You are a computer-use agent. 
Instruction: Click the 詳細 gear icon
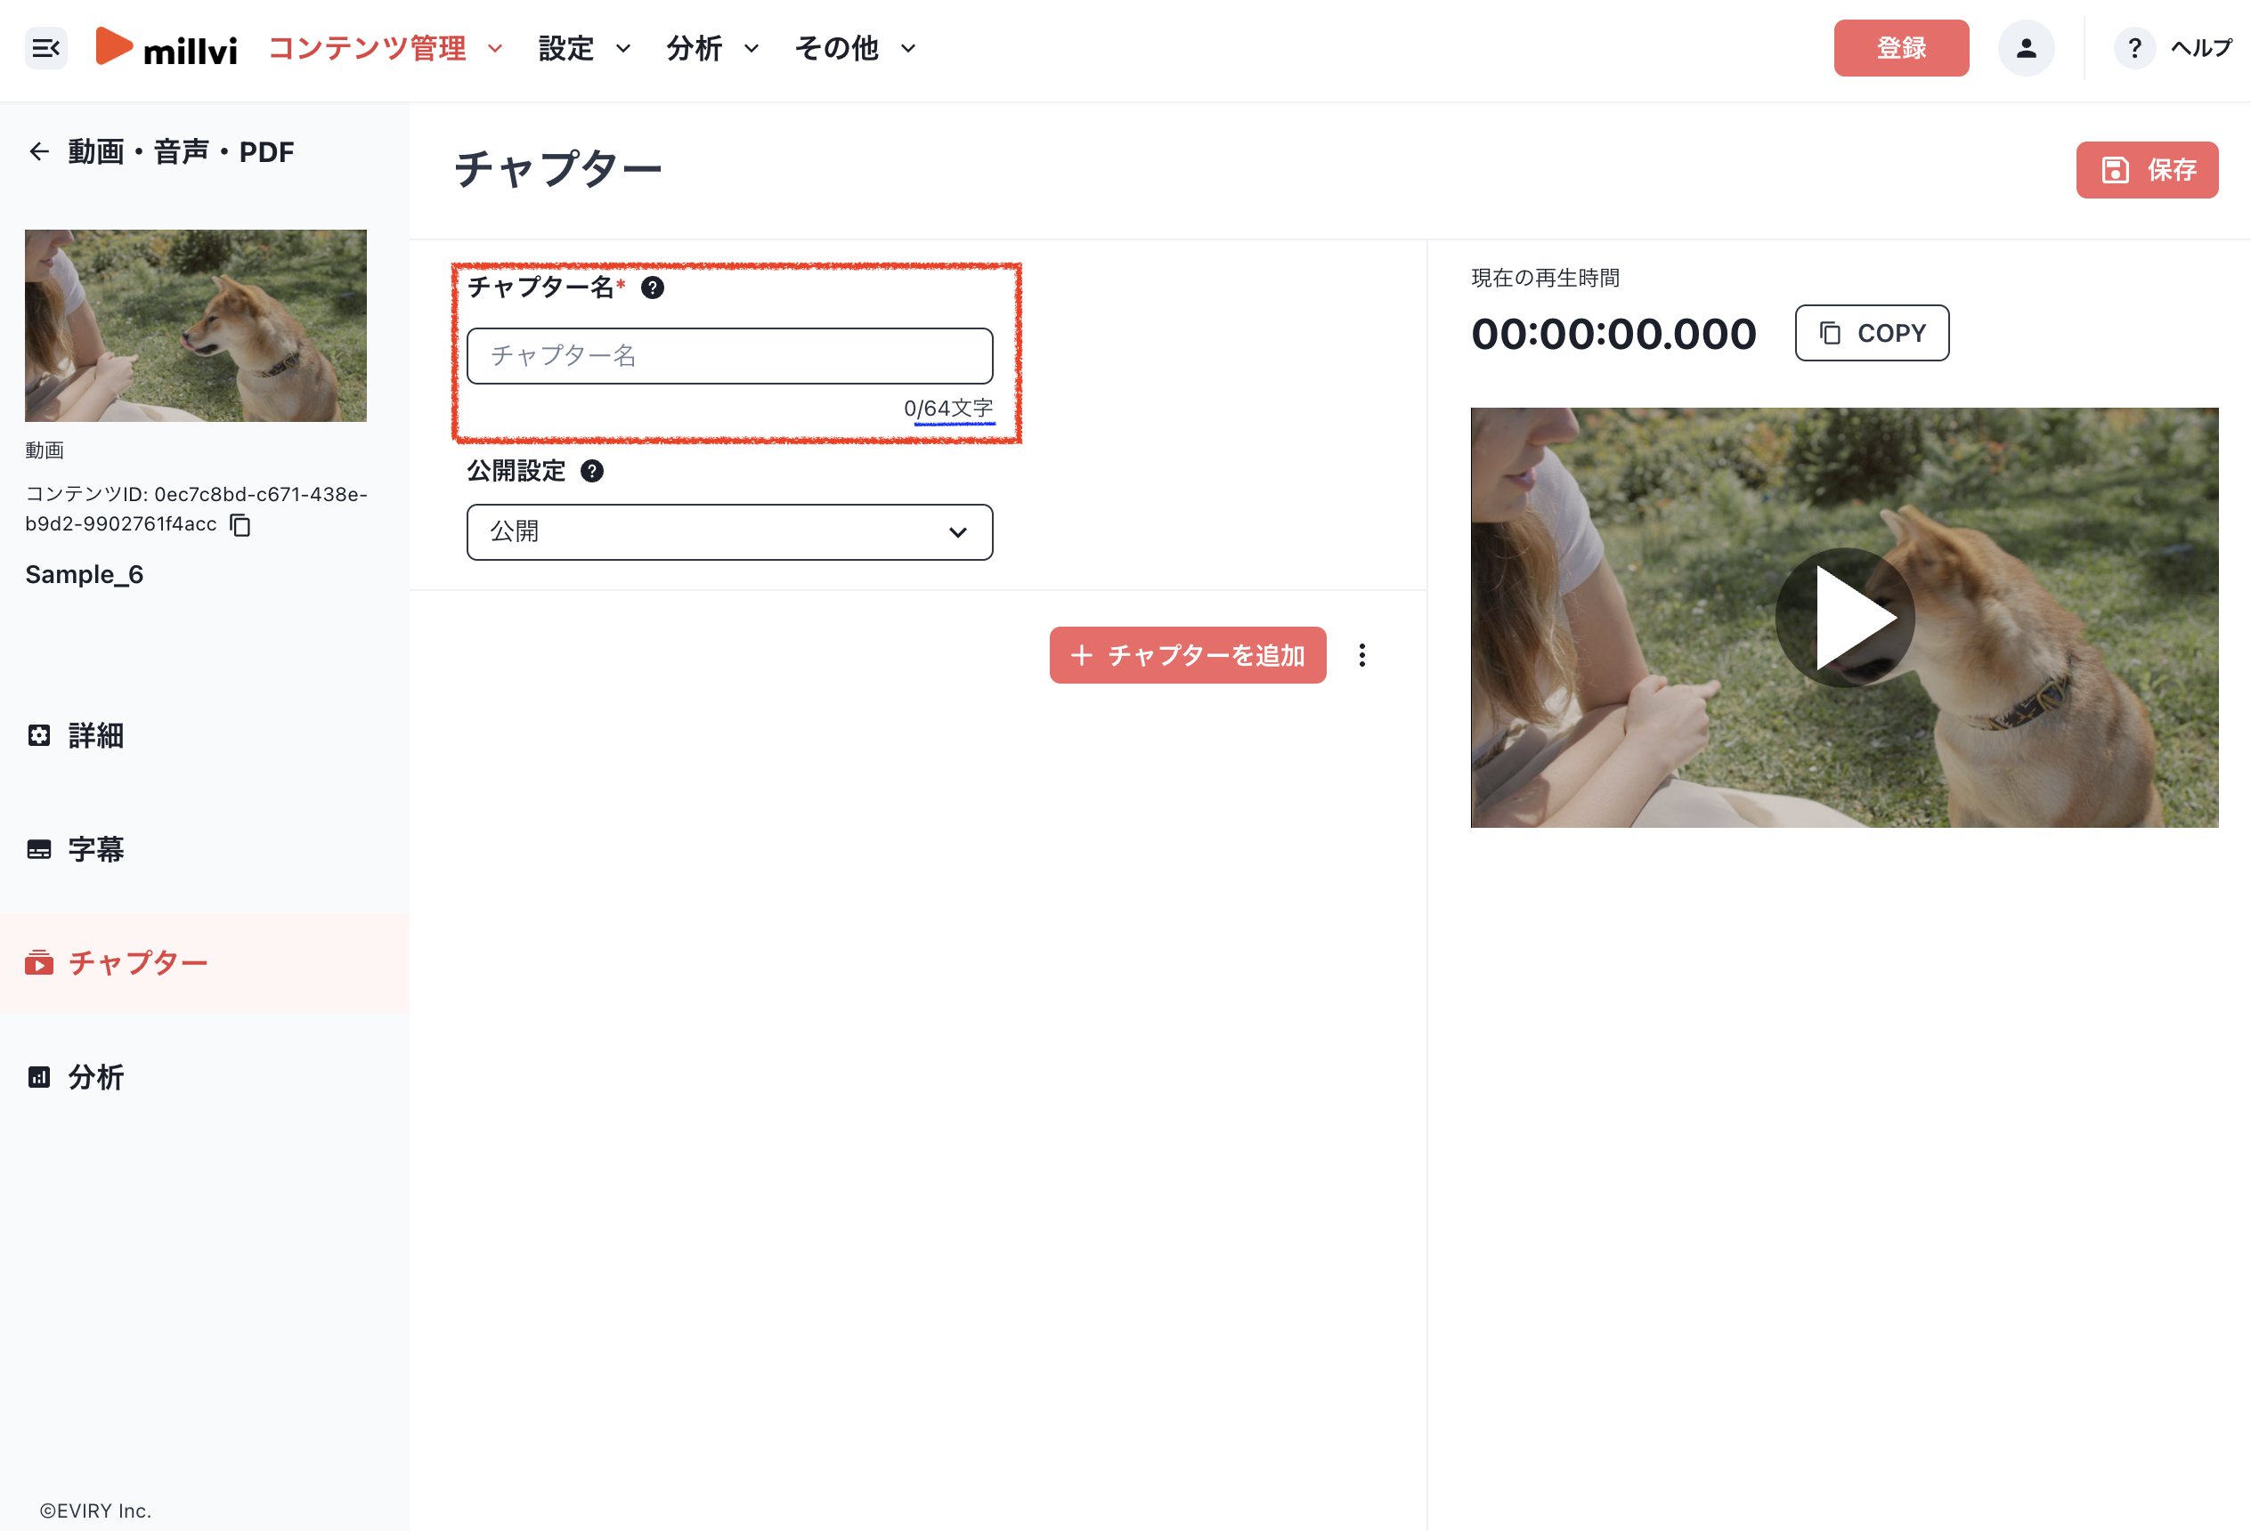(x=39, y=736)
